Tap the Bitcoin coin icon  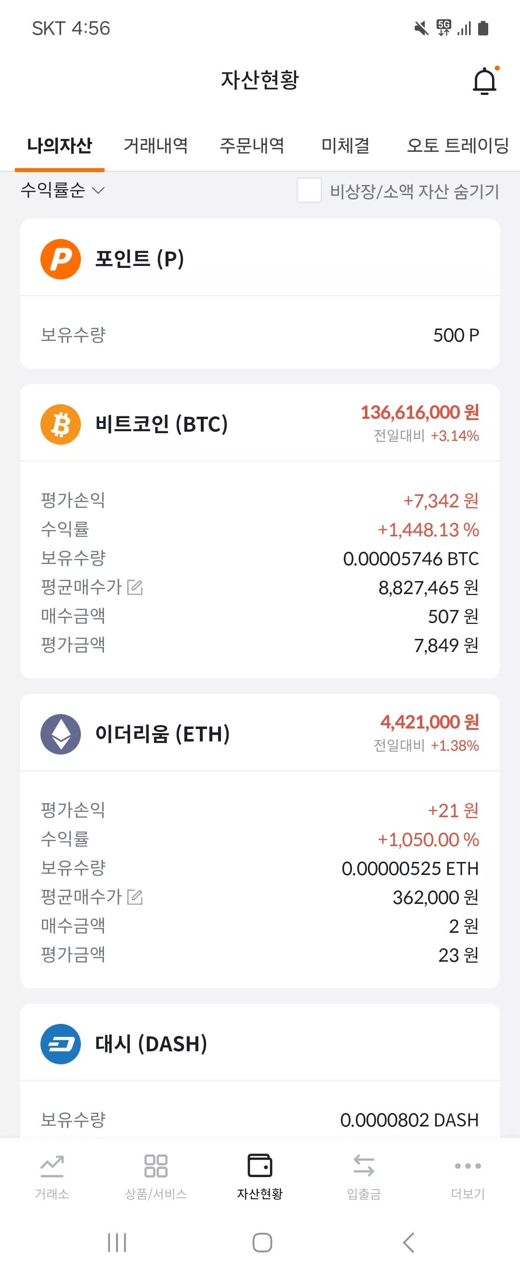coord(61,424)
